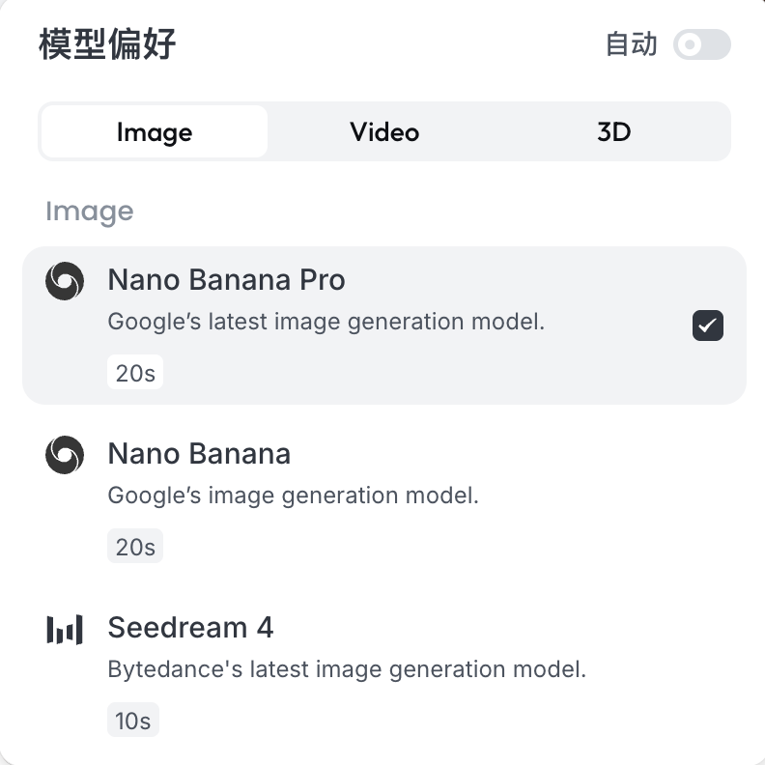
Task: Click the Bytedance's latest image generation description
Action: click(x=347, y=669)
